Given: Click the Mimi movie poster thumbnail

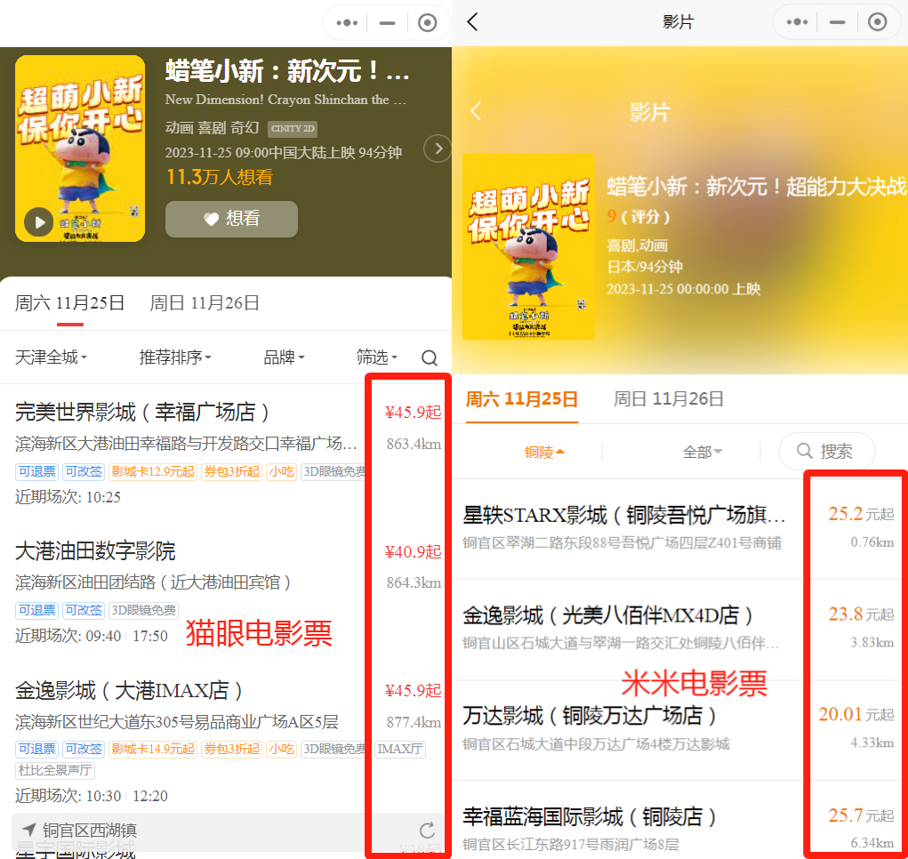Looking at the screenshot, I should coord(528,246).
